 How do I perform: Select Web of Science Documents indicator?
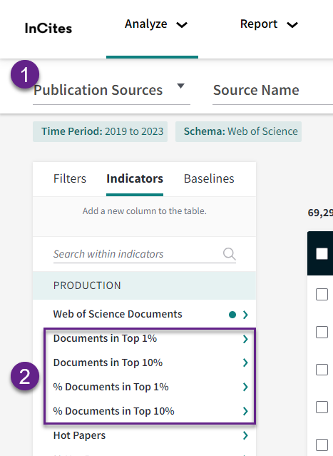[x=118, y=314]
